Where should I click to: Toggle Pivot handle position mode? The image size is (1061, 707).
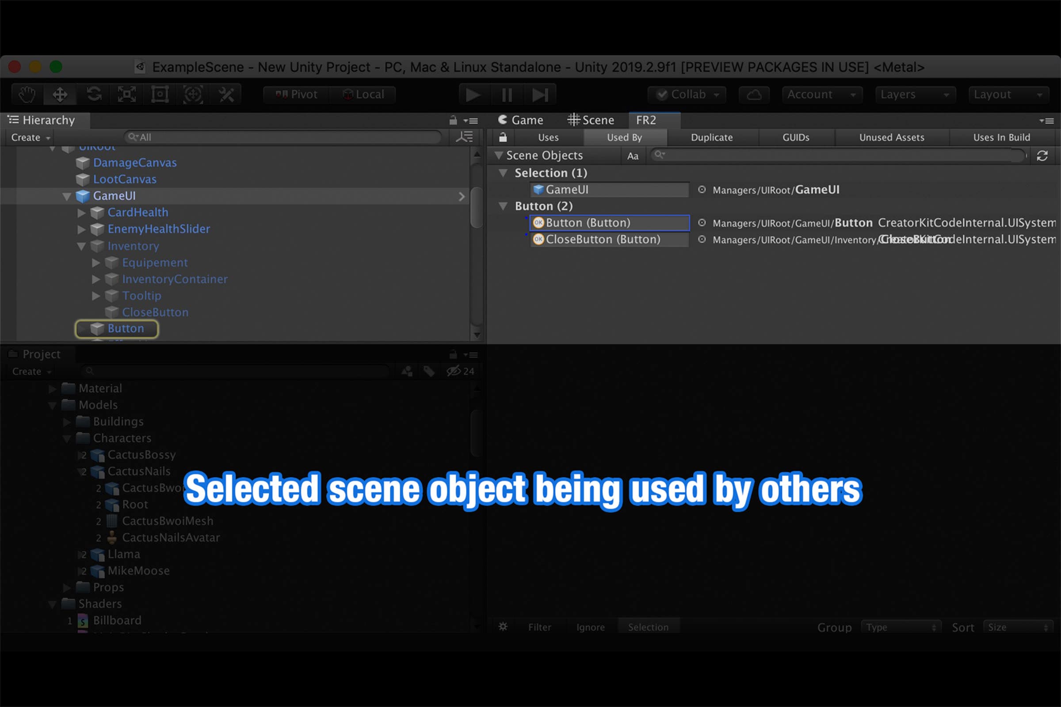[297, 95]
